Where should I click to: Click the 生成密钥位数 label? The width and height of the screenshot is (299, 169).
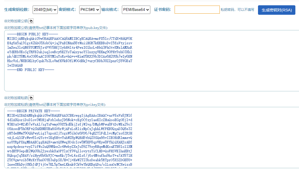(x=17, y=10)
